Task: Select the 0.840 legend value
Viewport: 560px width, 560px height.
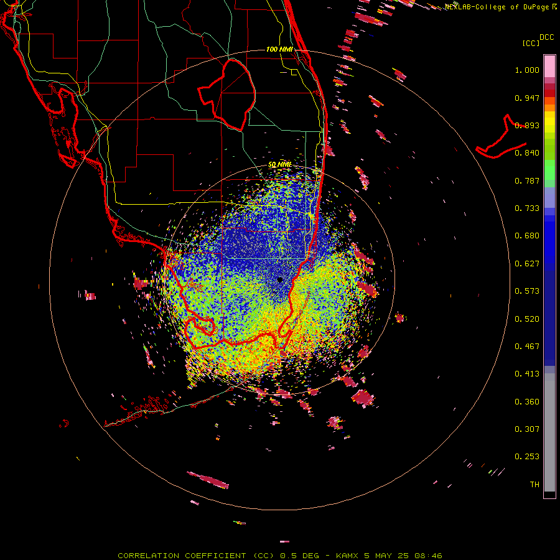Action: 527,153
